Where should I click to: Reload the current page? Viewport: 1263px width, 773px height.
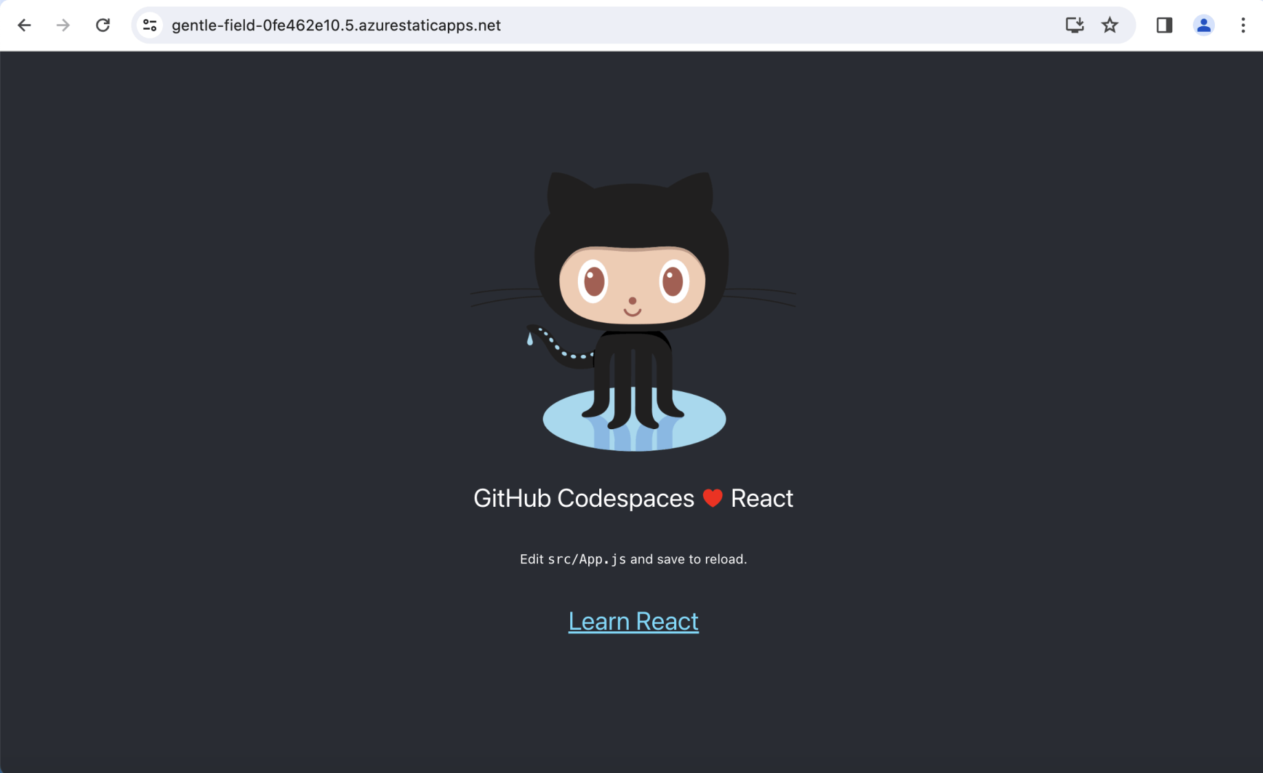(x=102, y=25)
